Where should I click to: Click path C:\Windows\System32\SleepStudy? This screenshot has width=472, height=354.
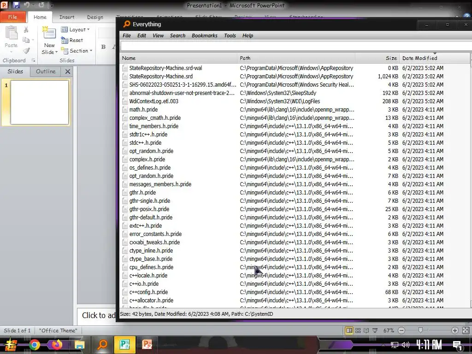pyautogui.click(x=278, y=93)
